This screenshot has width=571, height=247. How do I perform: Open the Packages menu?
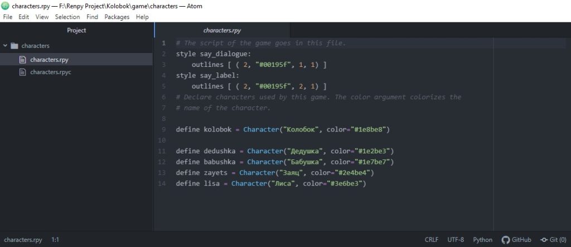click(x=117, y=17)
